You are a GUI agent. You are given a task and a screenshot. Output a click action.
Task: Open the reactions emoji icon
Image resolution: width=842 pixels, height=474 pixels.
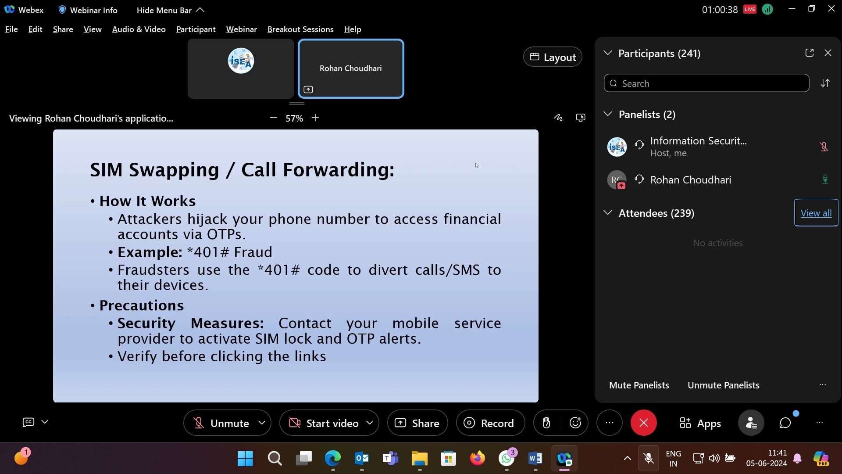(575, 423)
